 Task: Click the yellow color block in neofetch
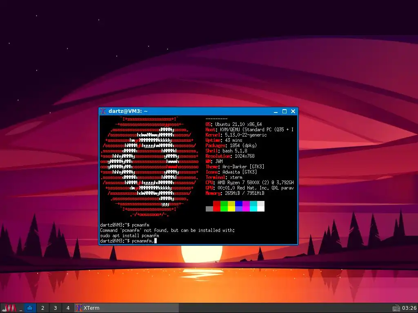(x=231, y=206)
